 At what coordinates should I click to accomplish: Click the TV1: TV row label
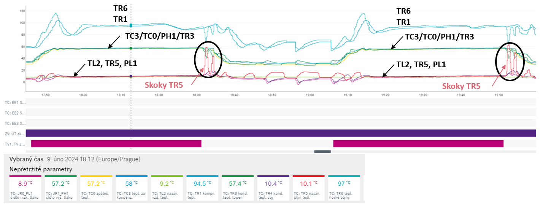click(x=15, y=144)
